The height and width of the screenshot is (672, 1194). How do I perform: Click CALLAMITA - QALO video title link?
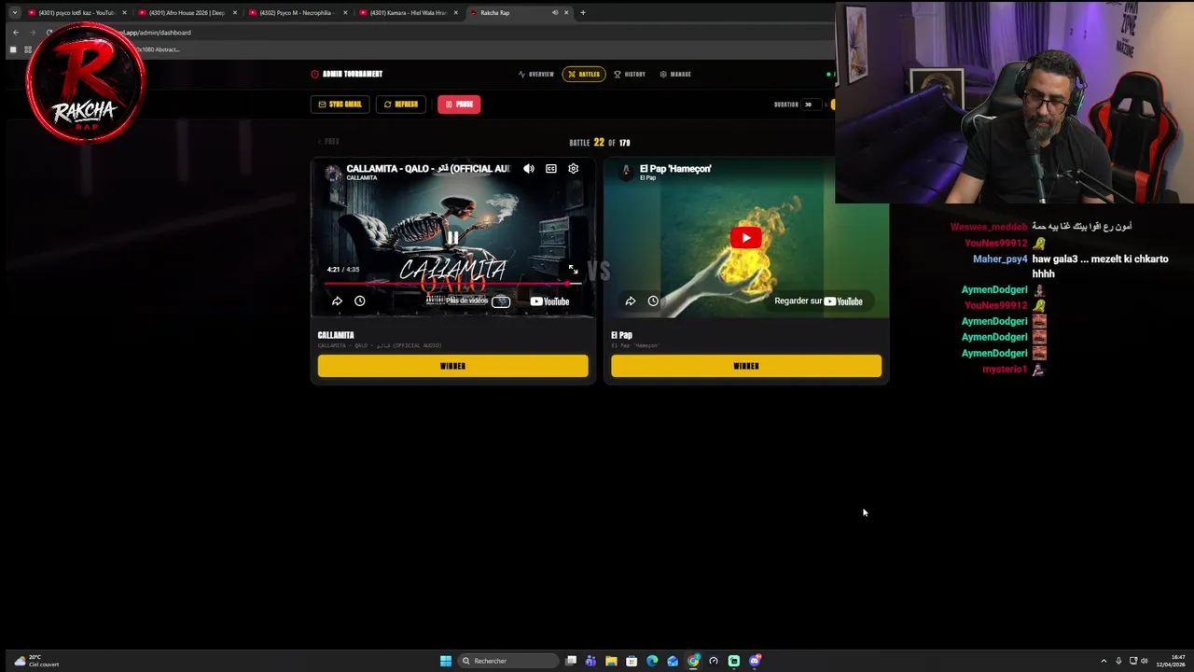pyautogui.click(x=428, y=169)
